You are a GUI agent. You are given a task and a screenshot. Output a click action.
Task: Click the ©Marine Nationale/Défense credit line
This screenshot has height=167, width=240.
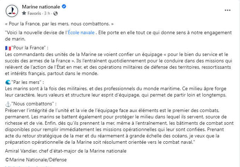pyautogui.click(x=36, y=160)
